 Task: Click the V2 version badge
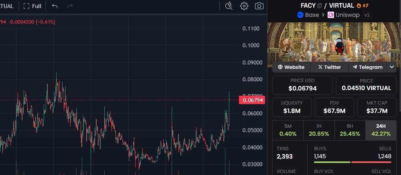coord(367,15)
